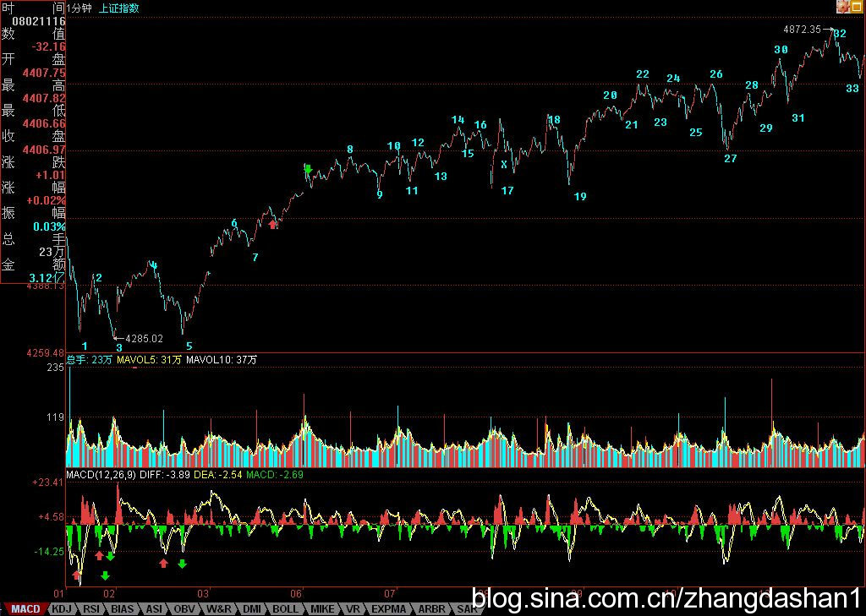Click the red up arrow near wave 7

point(272,224)
